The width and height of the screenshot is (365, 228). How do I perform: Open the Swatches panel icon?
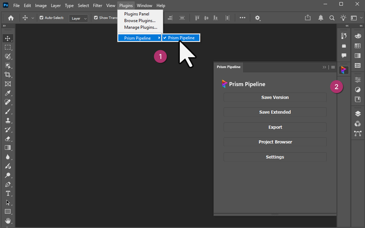coord(358,46)
